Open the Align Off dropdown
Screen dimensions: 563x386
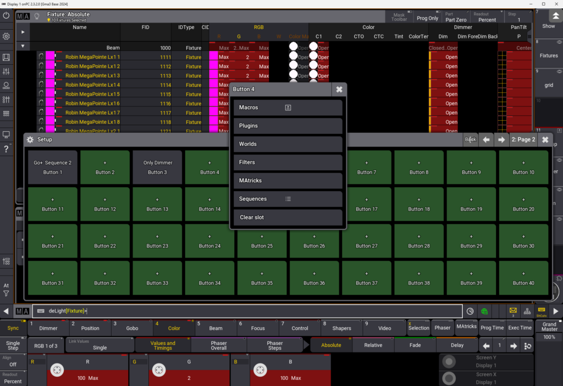point(13,361)
